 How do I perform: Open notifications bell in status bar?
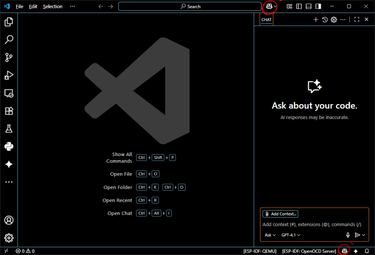(367, 251)
